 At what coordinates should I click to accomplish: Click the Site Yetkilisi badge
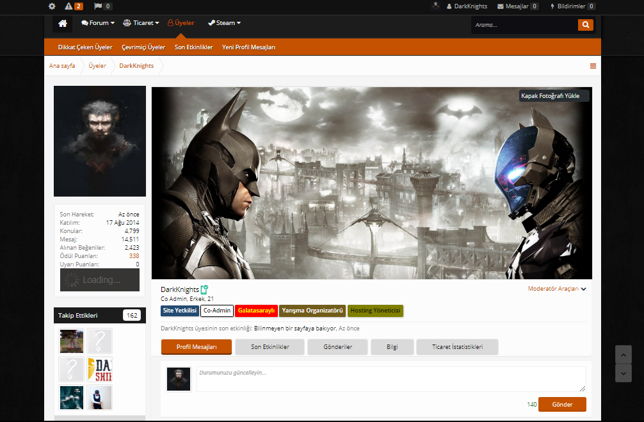[x=179, y=311]
